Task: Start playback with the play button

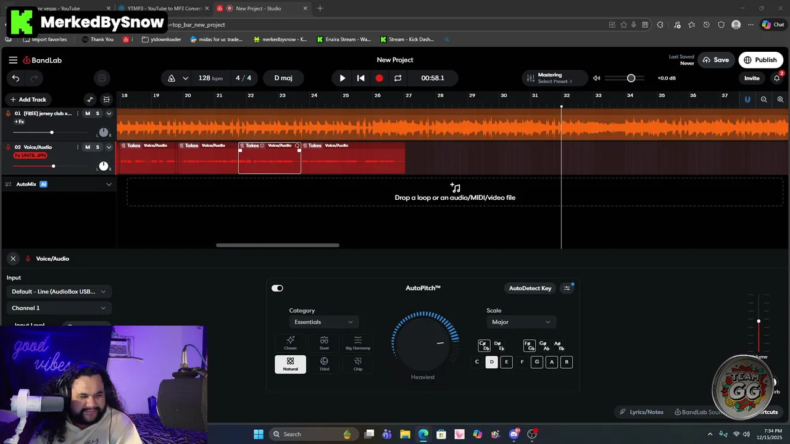Action: [343, 78]
